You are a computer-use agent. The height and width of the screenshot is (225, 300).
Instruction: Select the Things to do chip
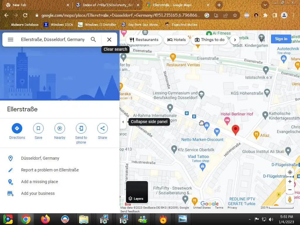click(x=209, y=40)
